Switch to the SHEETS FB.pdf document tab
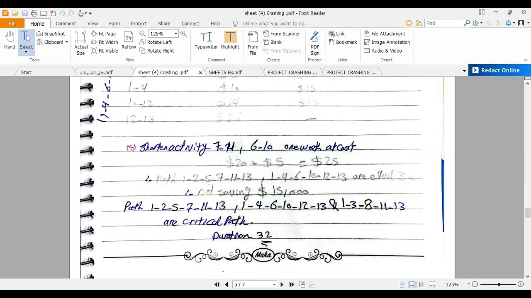 pyautogui.click(x=225, y=72)
